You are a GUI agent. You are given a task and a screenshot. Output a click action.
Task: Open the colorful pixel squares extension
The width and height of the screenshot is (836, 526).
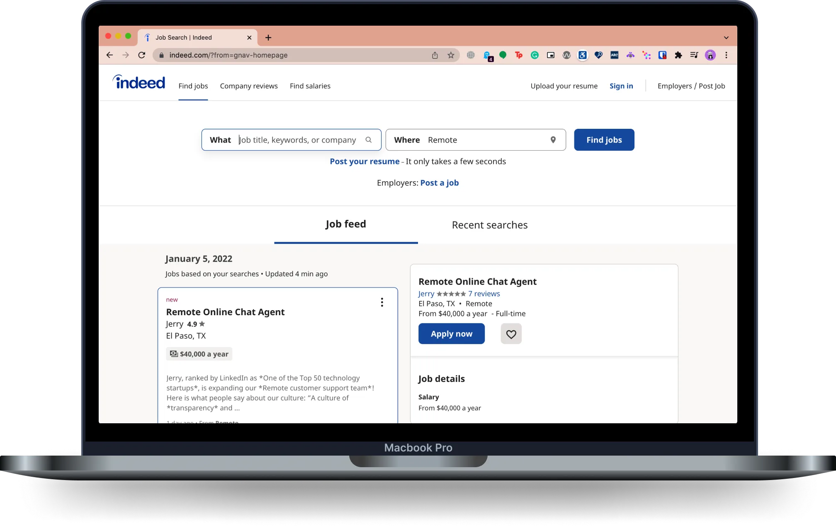[x=646, y=55]
